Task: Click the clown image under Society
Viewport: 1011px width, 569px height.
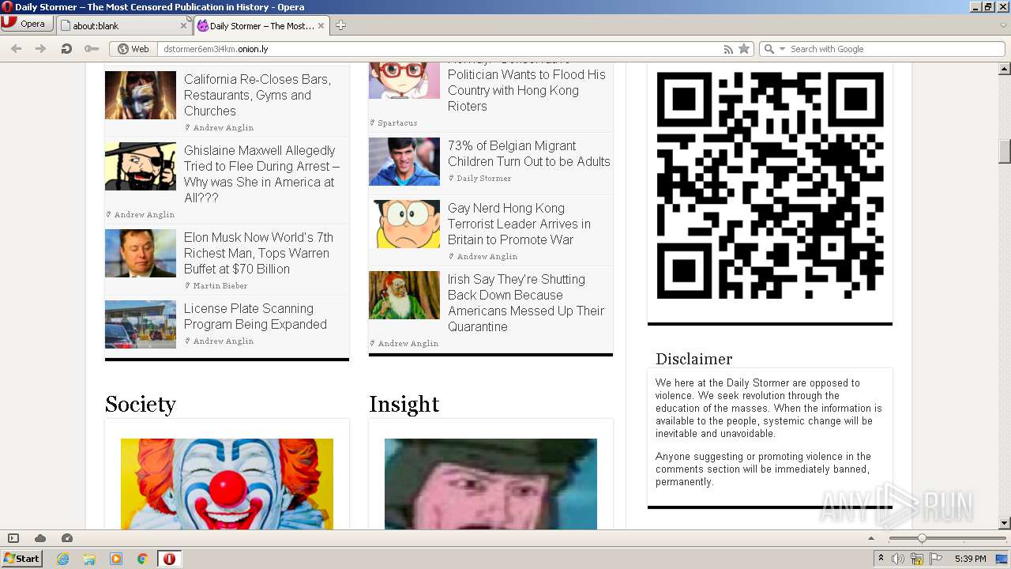Action: pos(227,484)
